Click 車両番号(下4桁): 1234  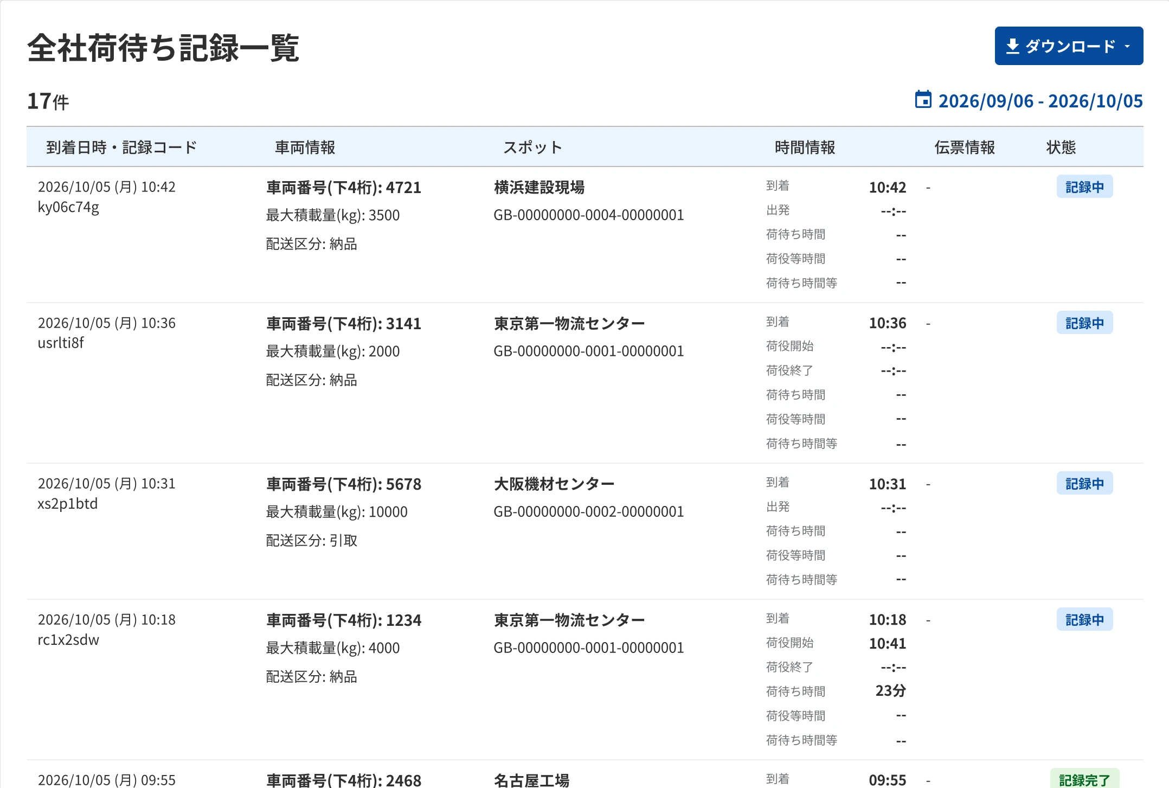tap(344, 620)
